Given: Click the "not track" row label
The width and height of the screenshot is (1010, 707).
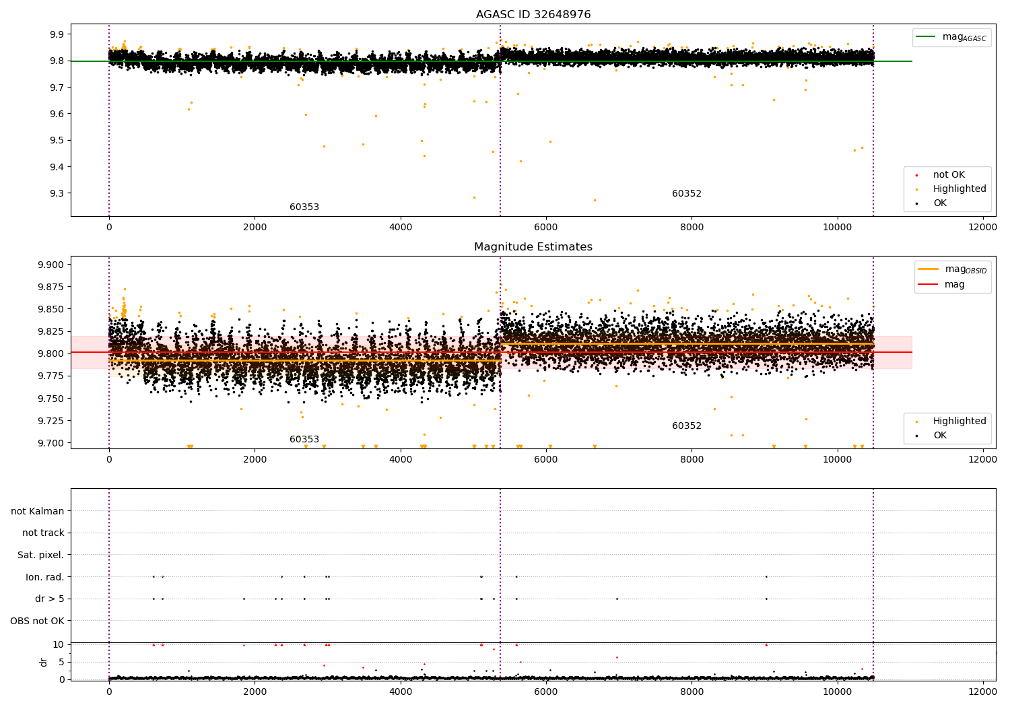Looking at the screenshot, I should point(43,533).
